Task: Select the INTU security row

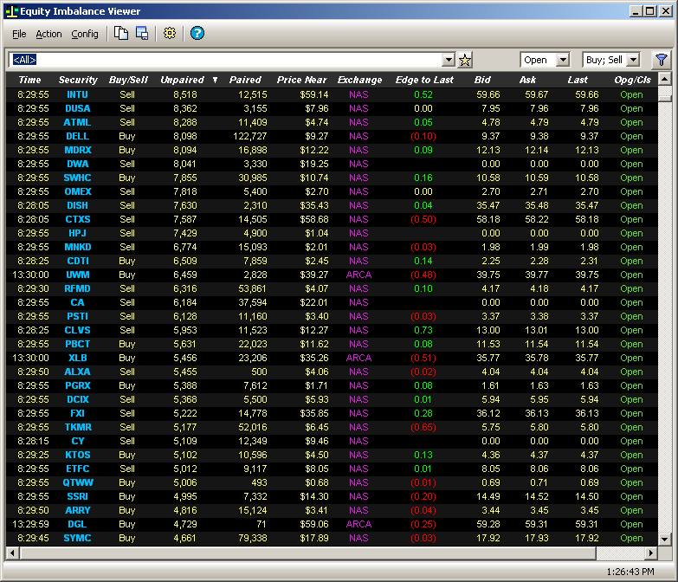Action: pyautogui.click(x=333, y=94)
